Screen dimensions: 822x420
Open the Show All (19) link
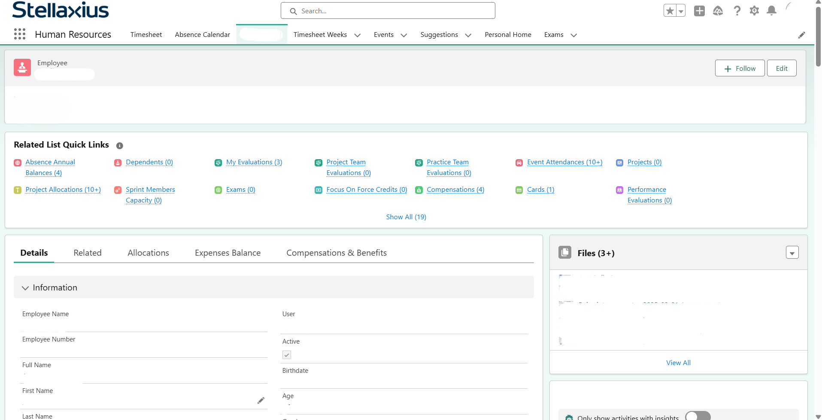[x=406, y=217]
